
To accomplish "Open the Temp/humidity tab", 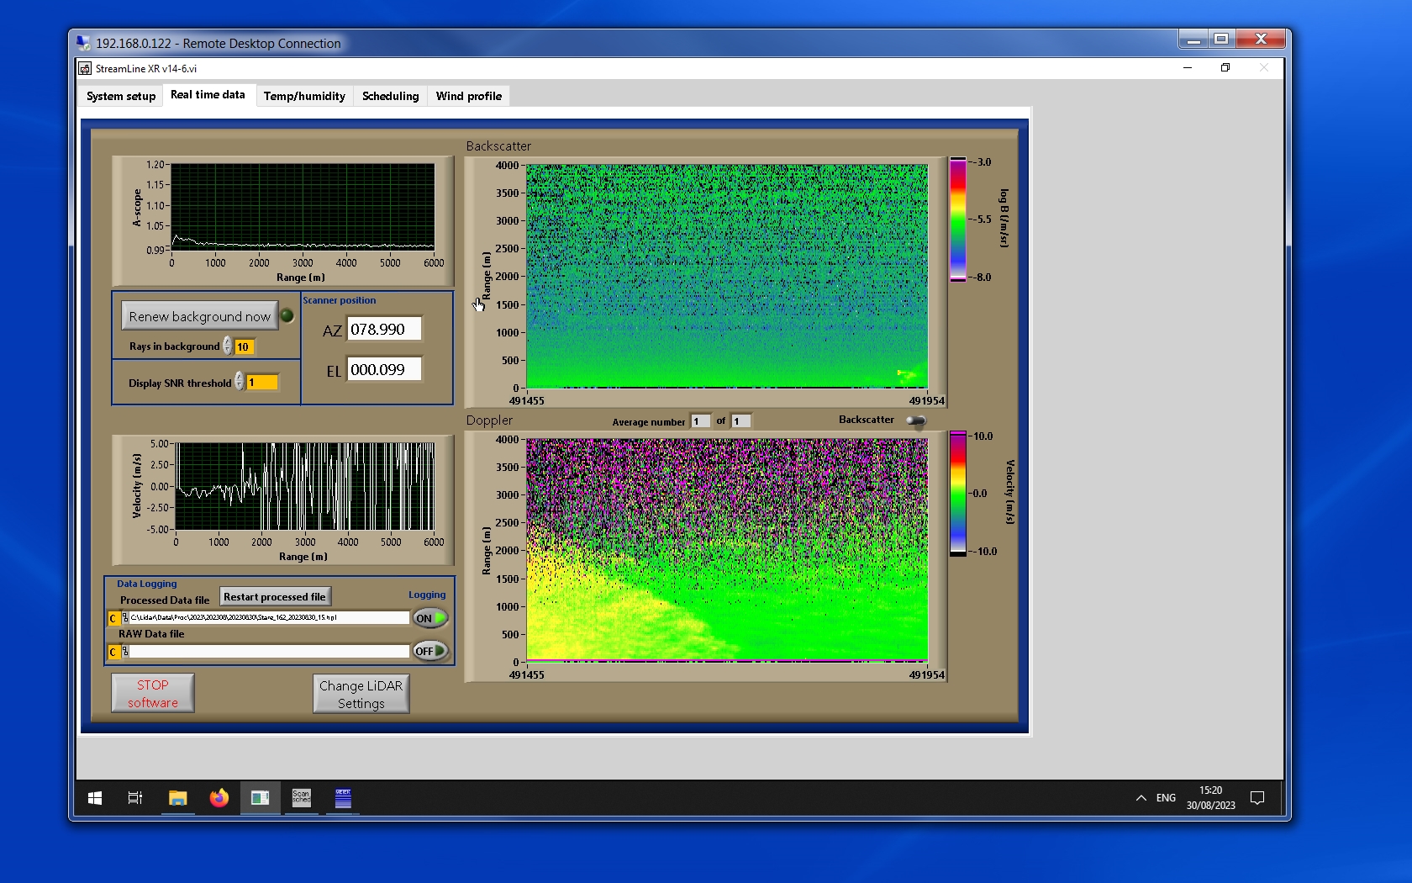I will tap(304, 96).
